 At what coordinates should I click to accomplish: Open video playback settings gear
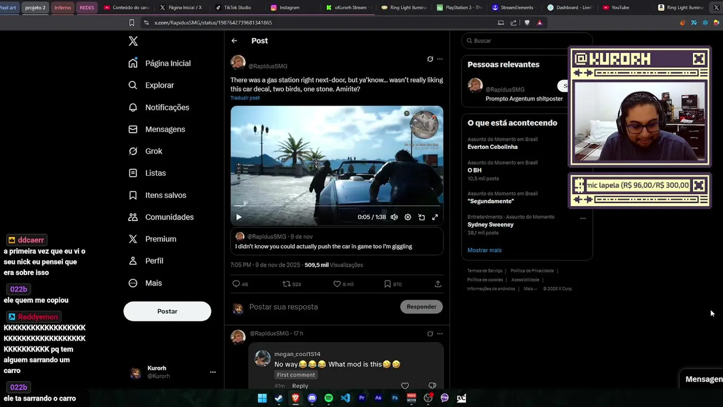tap(408, 217)
